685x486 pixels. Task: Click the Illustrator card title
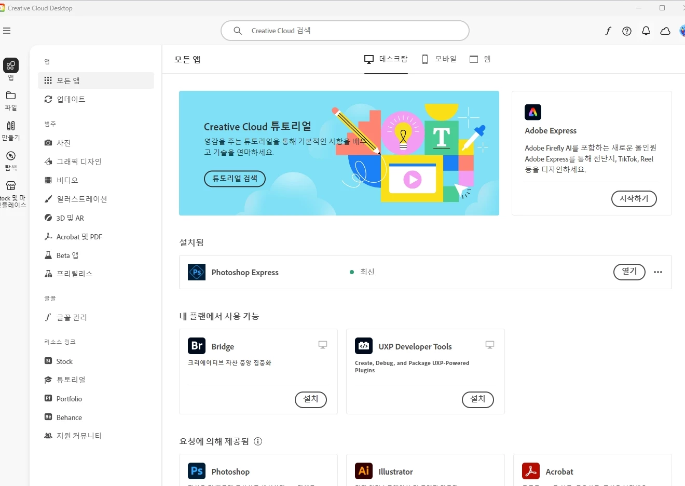coord(395,472)
